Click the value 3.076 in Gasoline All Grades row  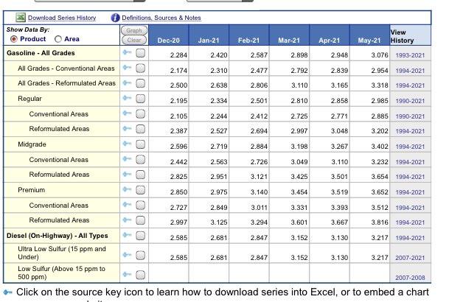tap(380, 55)
